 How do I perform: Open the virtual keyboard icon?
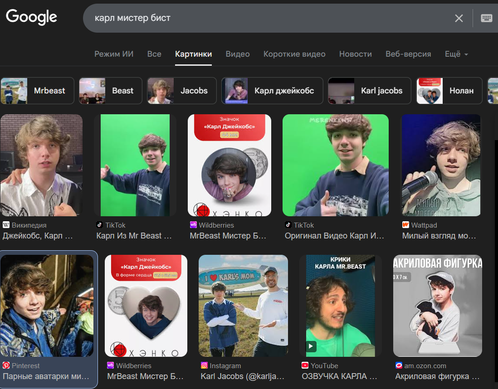[486, 18]
